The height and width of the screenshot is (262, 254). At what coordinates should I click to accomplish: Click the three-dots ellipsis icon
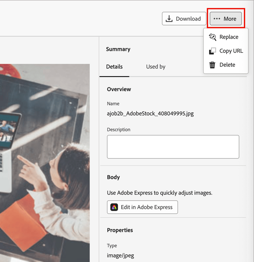(217, 19)
